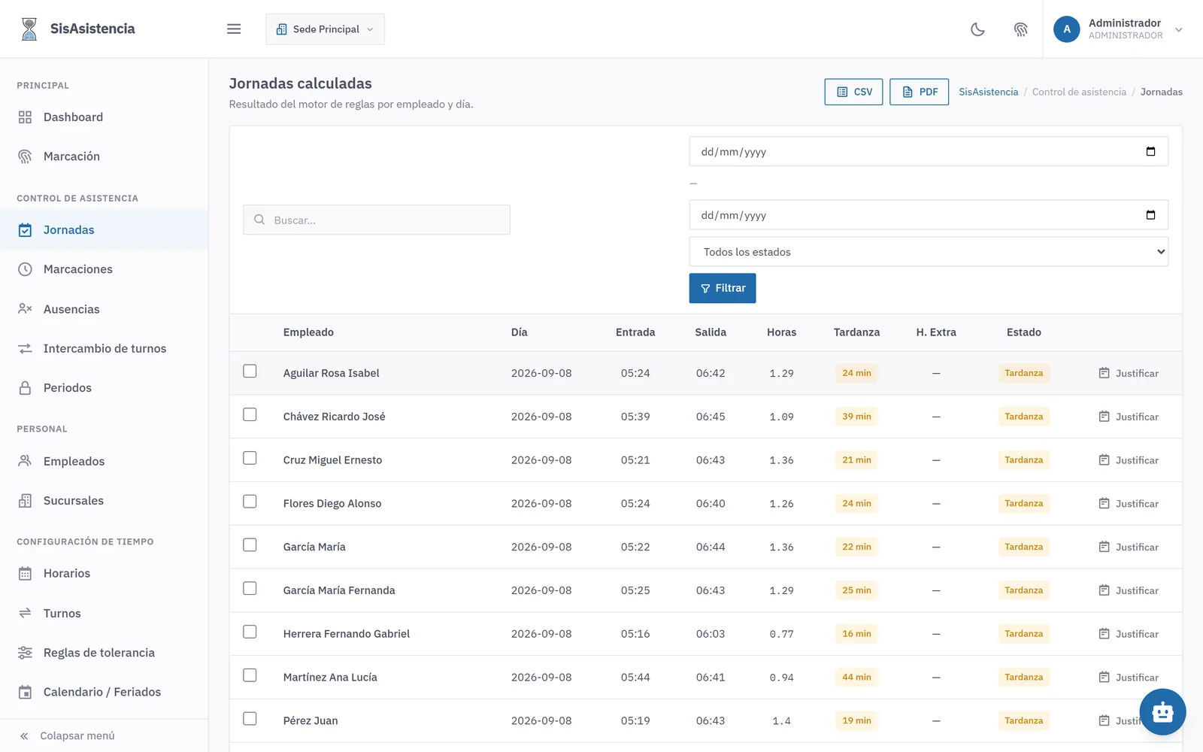1203x752 pixels.
Task: Switch to dark mode moon icon
Action: 977,29
